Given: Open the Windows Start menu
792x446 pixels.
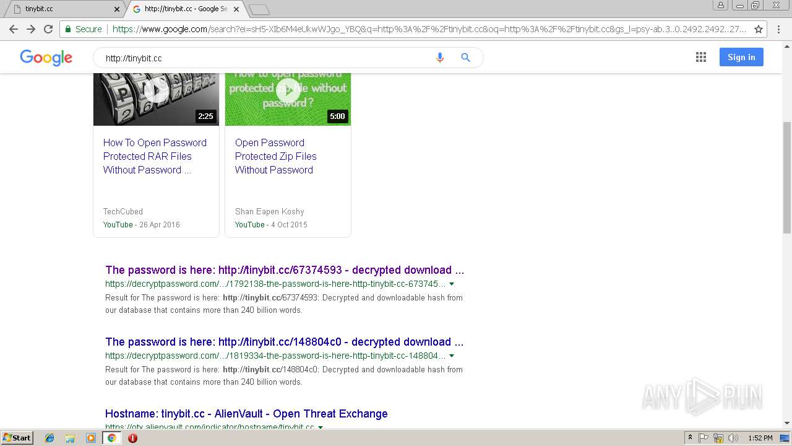Looking at the screenshot, I should coord(17,438).
